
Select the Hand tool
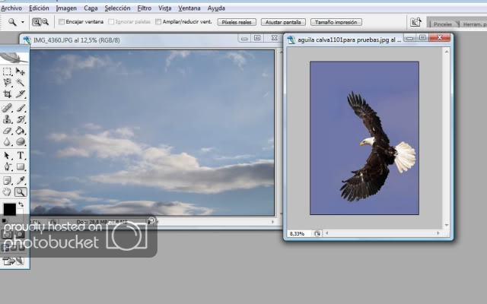click(x=8, y=192)
